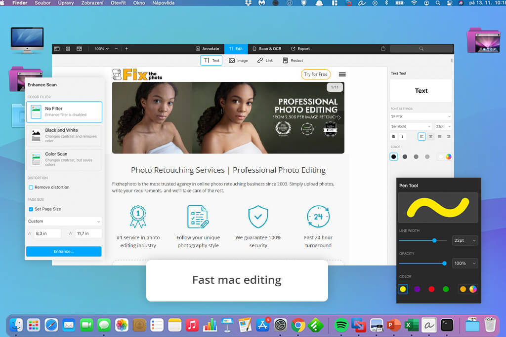Pick the red pen color swatch

pos(431,289)
